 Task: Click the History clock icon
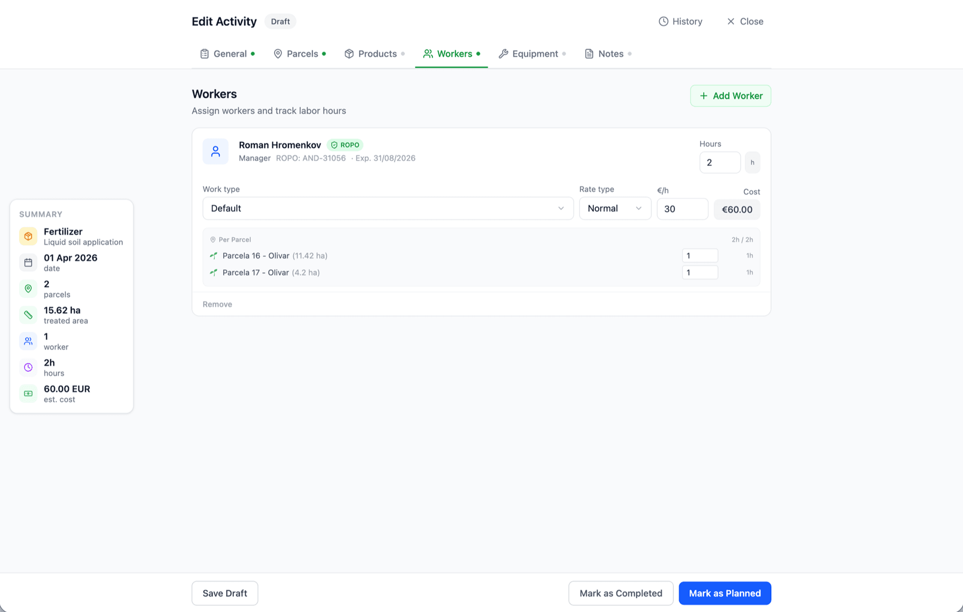click(663, 22)
